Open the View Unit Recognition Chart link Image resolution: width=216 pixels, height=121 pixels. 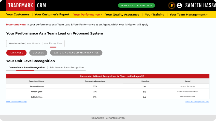[x=197, y=102]
